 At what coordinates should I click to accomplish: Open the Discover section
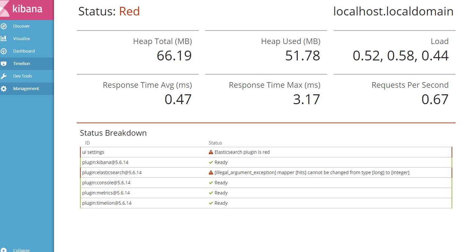point(27,26)
